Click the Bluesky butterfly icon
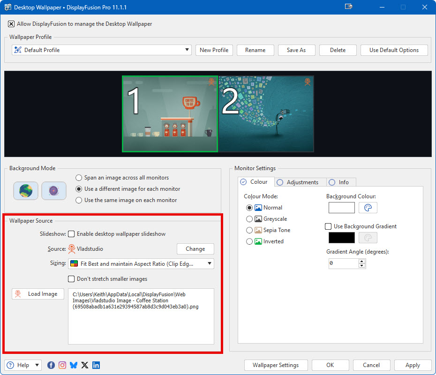 click(74, 365)
